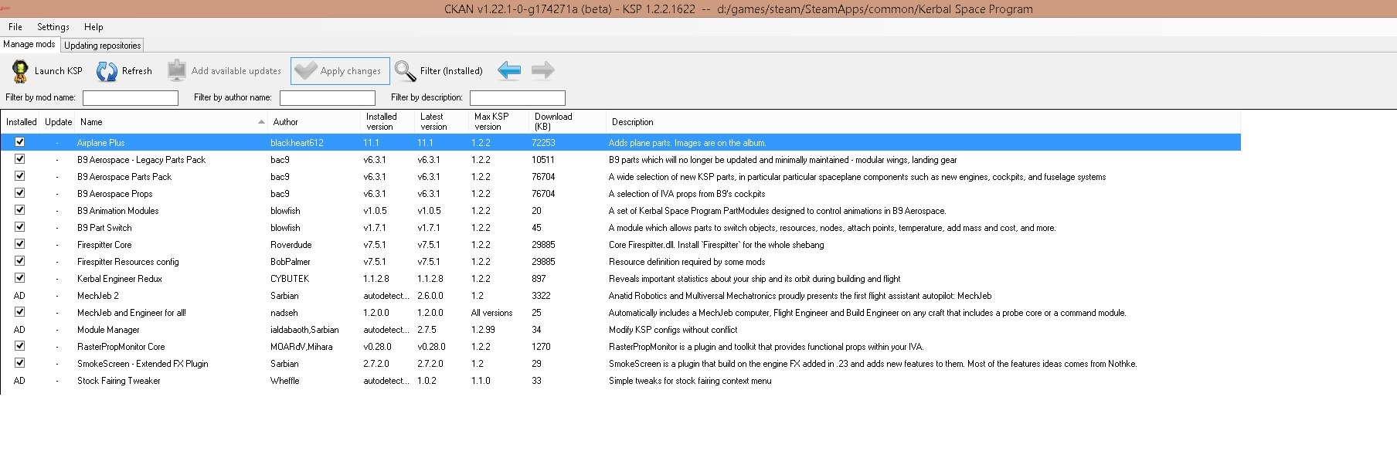Select the Module Manager mod name

(x=108, y=330)
